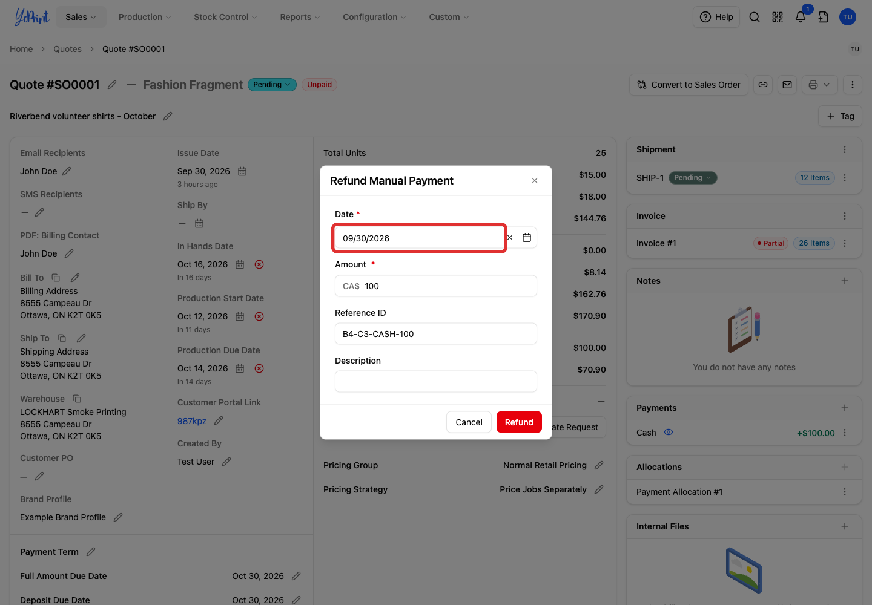Go to Quotes breadcrumb
Image resolution: width=872 pixels, height=605 pixels.
pyautogui.click(x=67, y=49)
